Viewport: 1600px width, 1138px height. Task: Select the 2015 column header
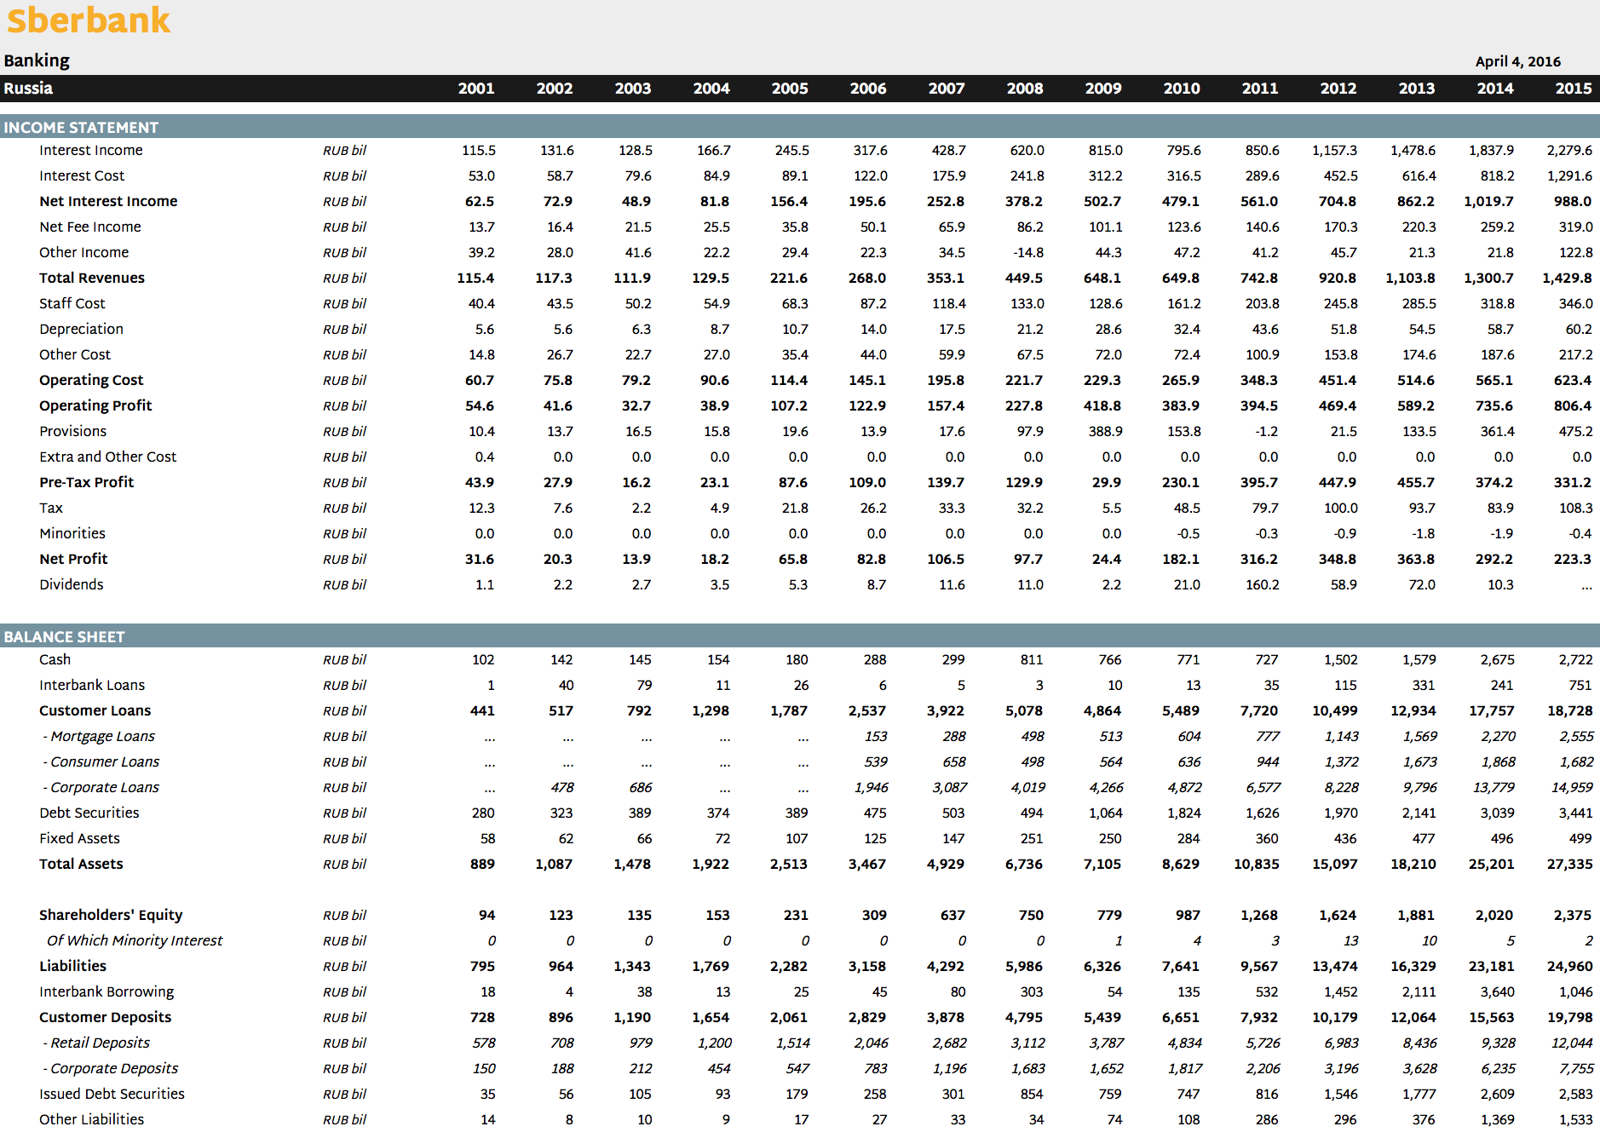[1574, 89]
